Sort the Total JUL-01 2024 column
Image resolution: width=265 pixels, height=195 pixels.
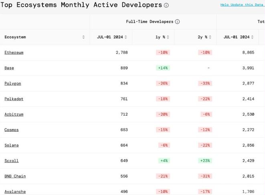[x=252, y=37]
